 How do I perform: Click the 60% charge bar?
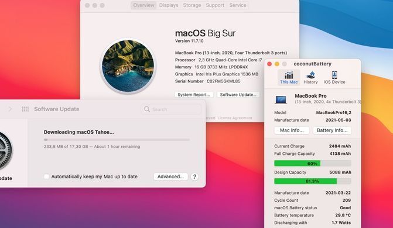[x=313, y=164]
